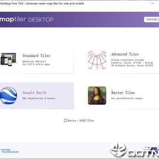Select the Standard Tiles heading
The height and width of the screenshot is (159, 159).
click(36, 56)
